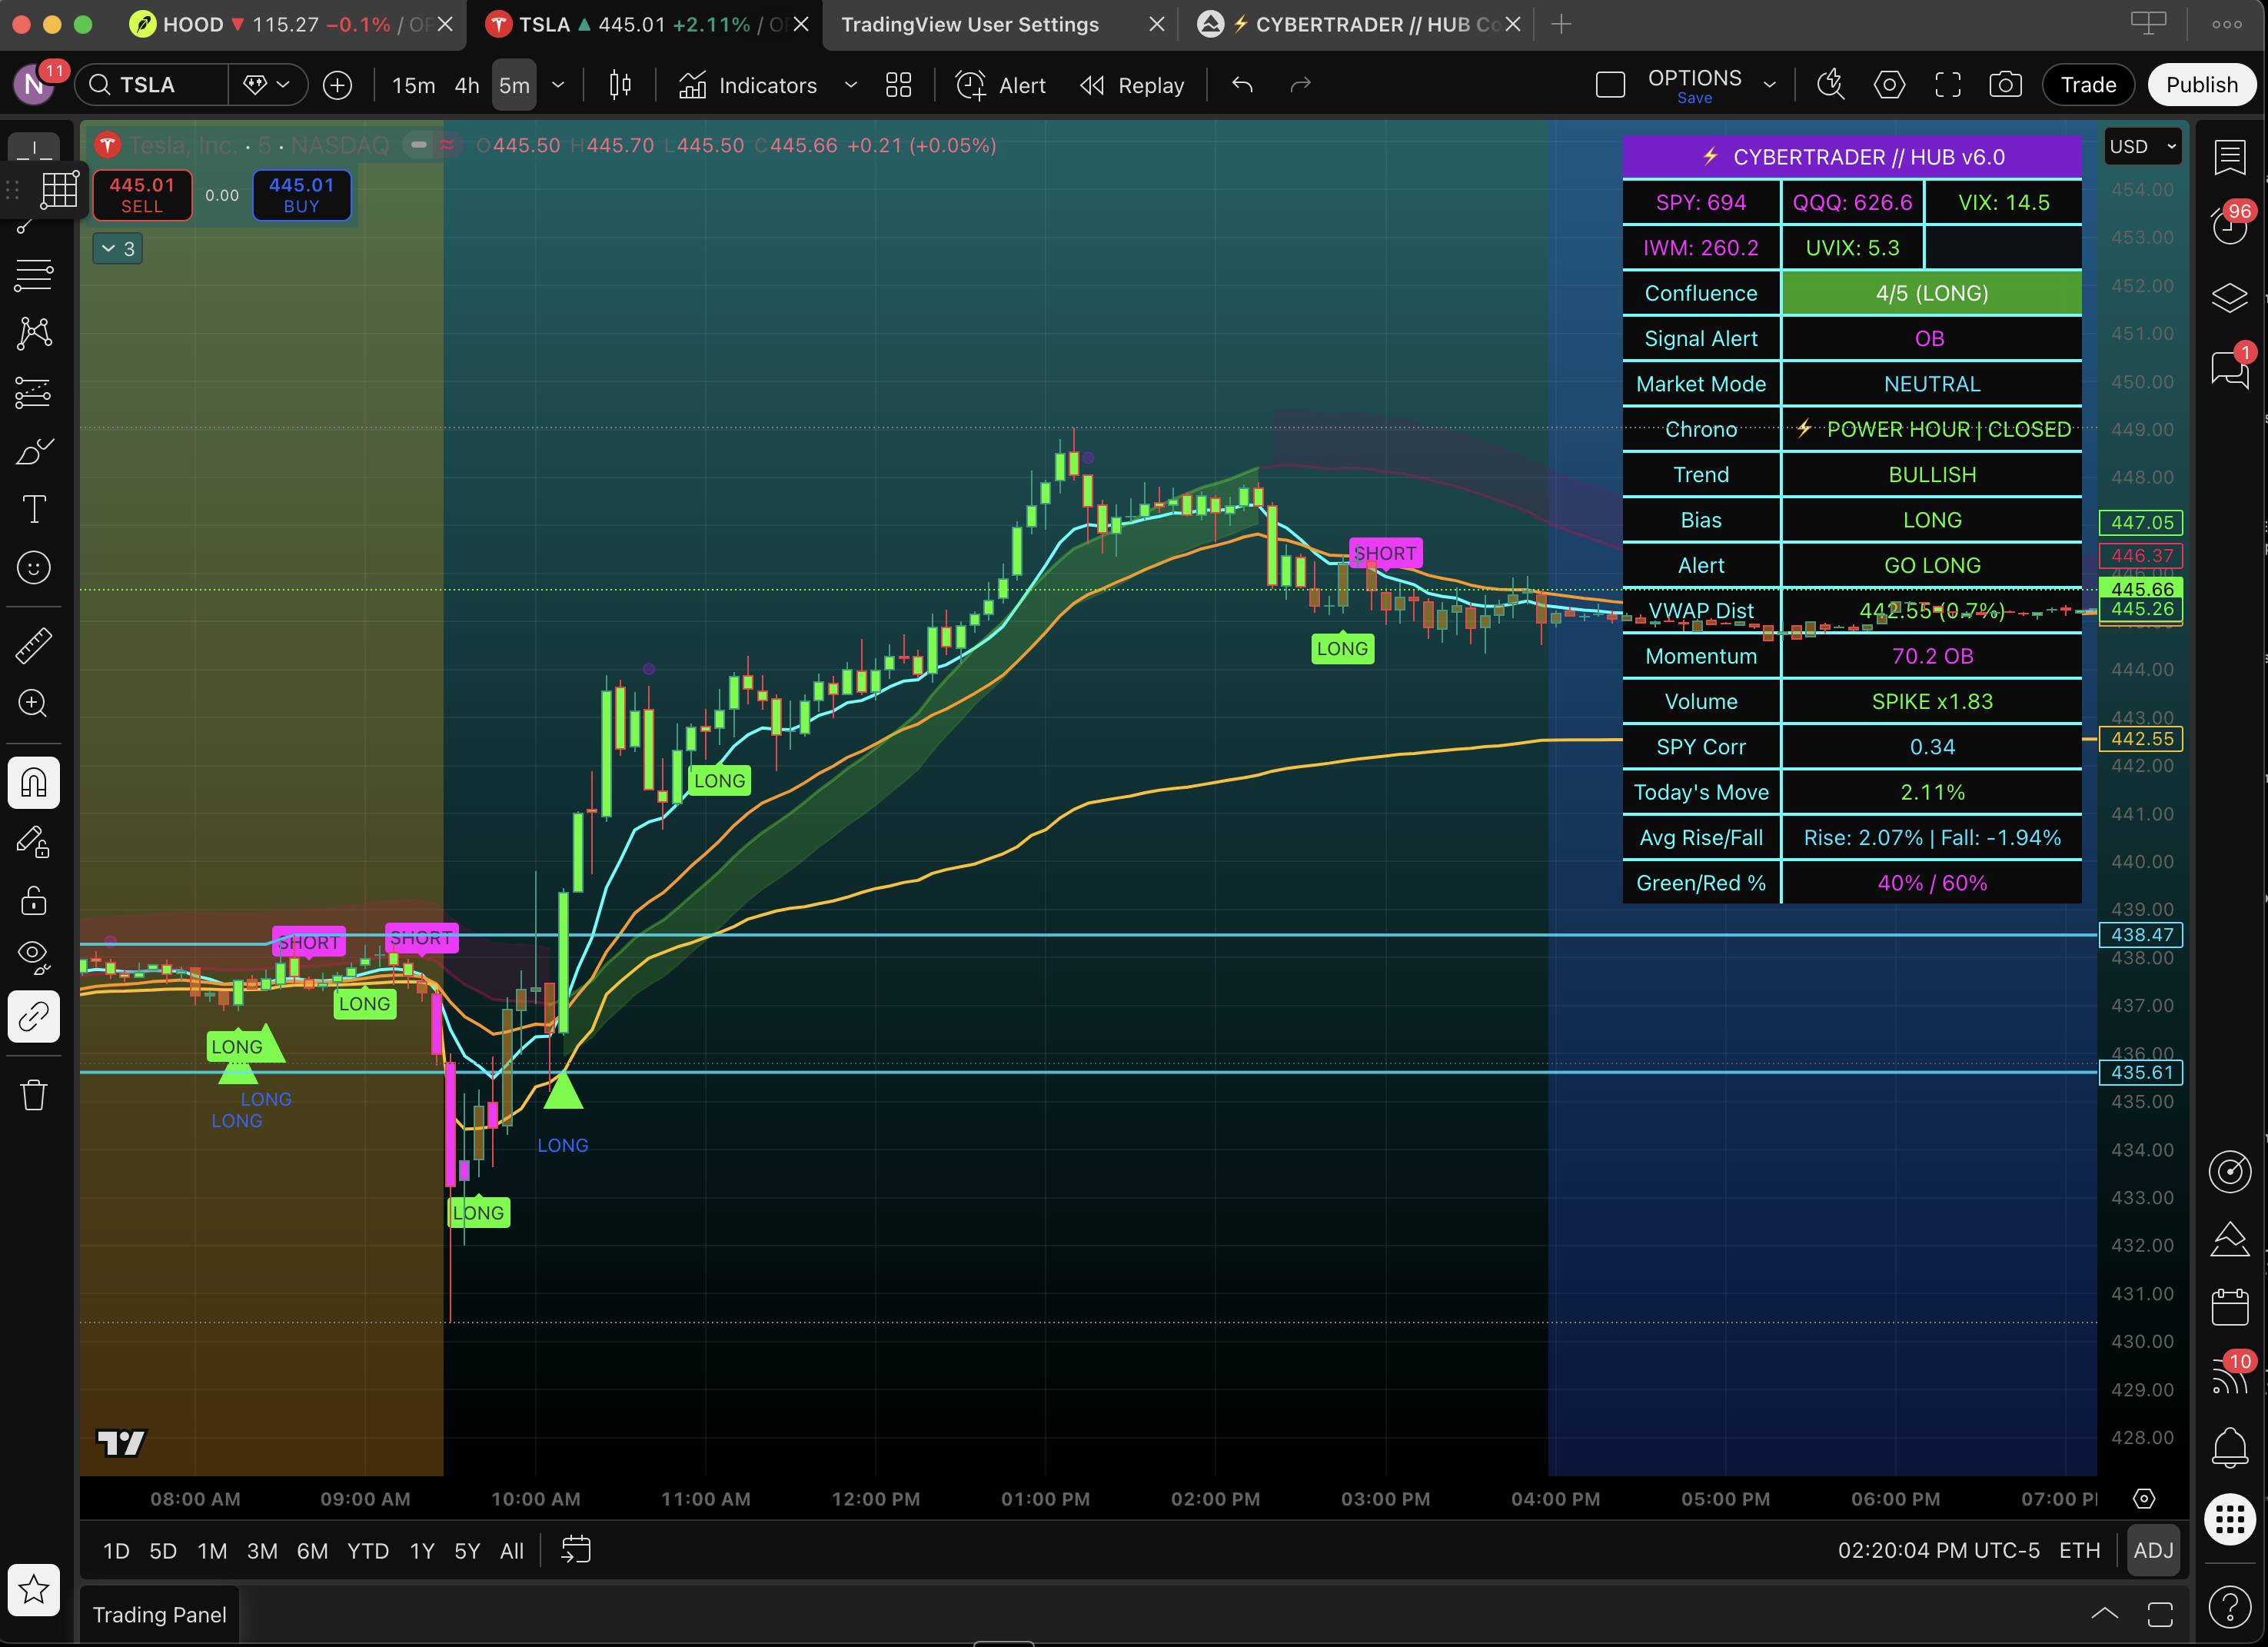Open TradingView User Settings tab

970,24
